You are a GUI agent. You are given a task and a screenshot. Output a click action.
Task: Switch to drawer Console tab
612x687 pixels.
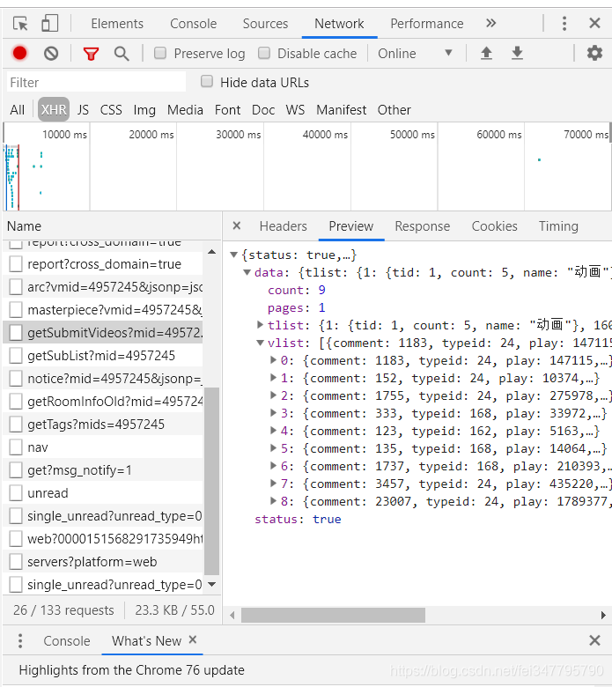pyautogui.click(x=67, y=640)
